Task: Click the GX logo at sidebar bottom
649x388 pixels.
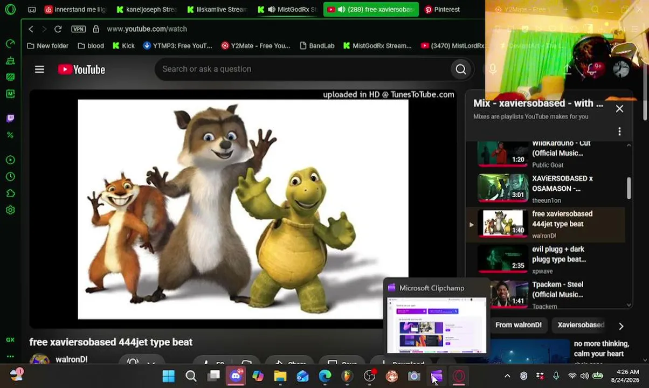Action: (x=10, y=340)
